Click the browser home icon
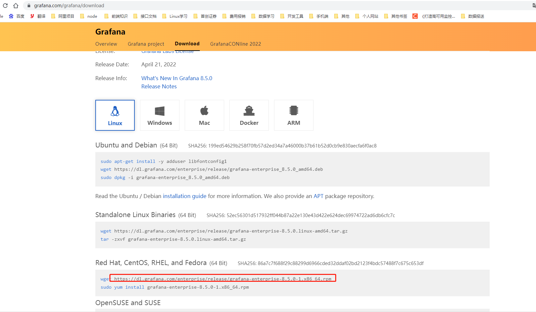This screenshot has height=312, width=536. tap(16, 6)
